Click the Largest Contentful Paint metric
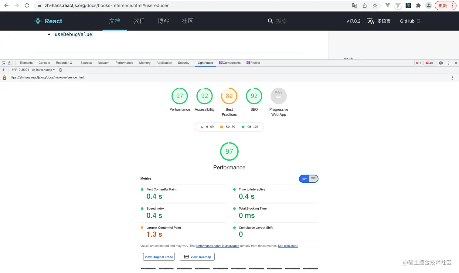The height and width of the screenshot is (273, 459). pyautogui.click(x=183, y=232)
